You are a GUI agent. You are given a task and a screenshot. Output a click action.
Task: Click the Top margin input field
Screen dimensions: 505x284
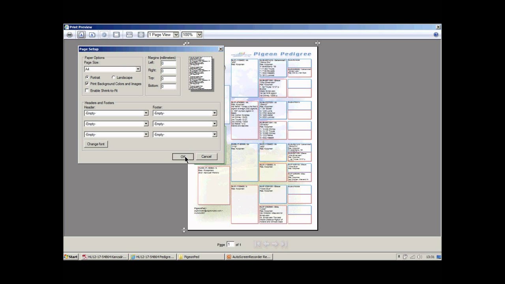168,78
